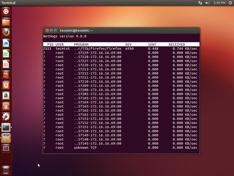This screenshot has height=176, width=234.
Task: Close the tecmint terminal window
Action: pos(47,31)
